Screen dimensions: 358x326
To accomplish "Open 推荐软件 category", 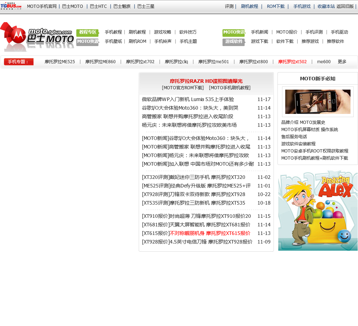I will tap(336, 41).
